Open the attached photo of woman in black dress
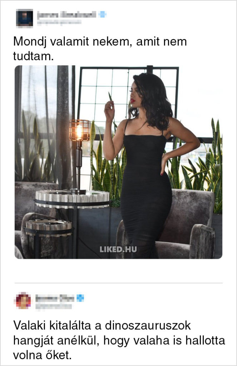237x366 pixels. (x=118, y=162)
